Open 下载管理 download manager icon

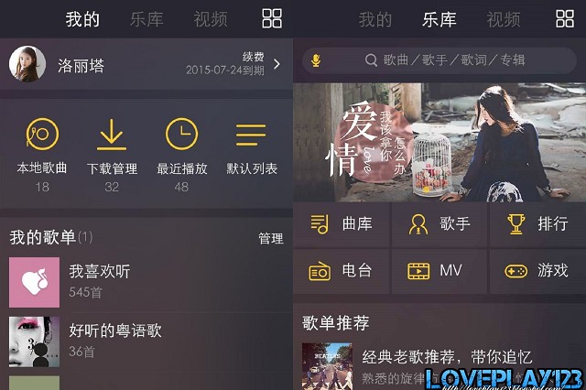pyautogui.click(x=112, y=135)
